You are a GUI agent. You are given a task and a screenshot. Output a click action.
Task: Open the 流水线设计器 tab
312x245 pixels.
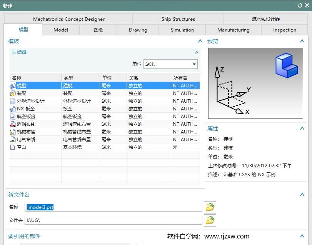(x=265, y=19)
